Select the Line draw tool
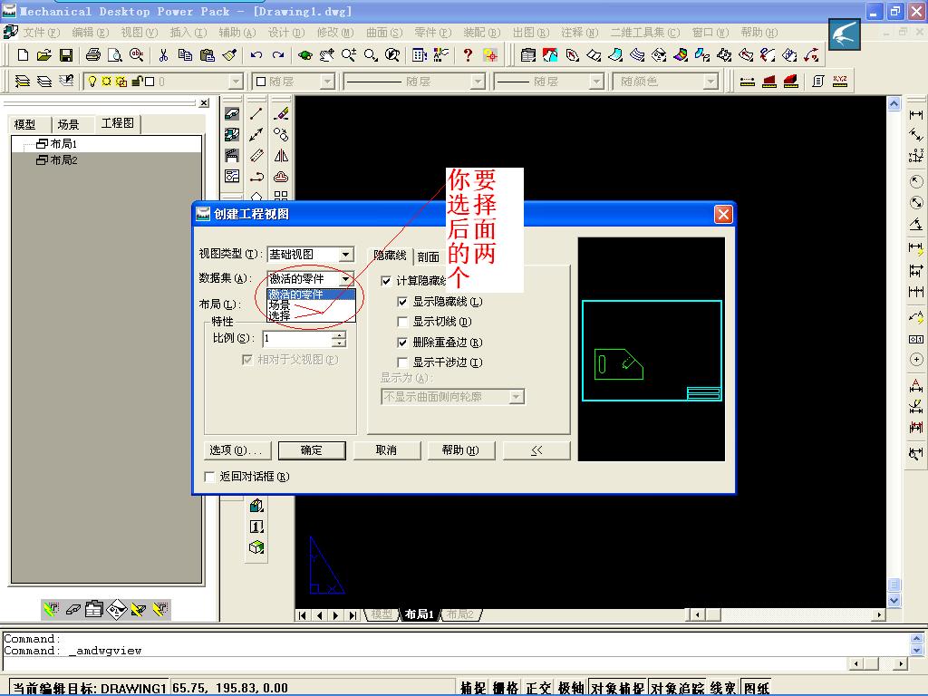This screenshot has width=928, height=696. point(256,113)
